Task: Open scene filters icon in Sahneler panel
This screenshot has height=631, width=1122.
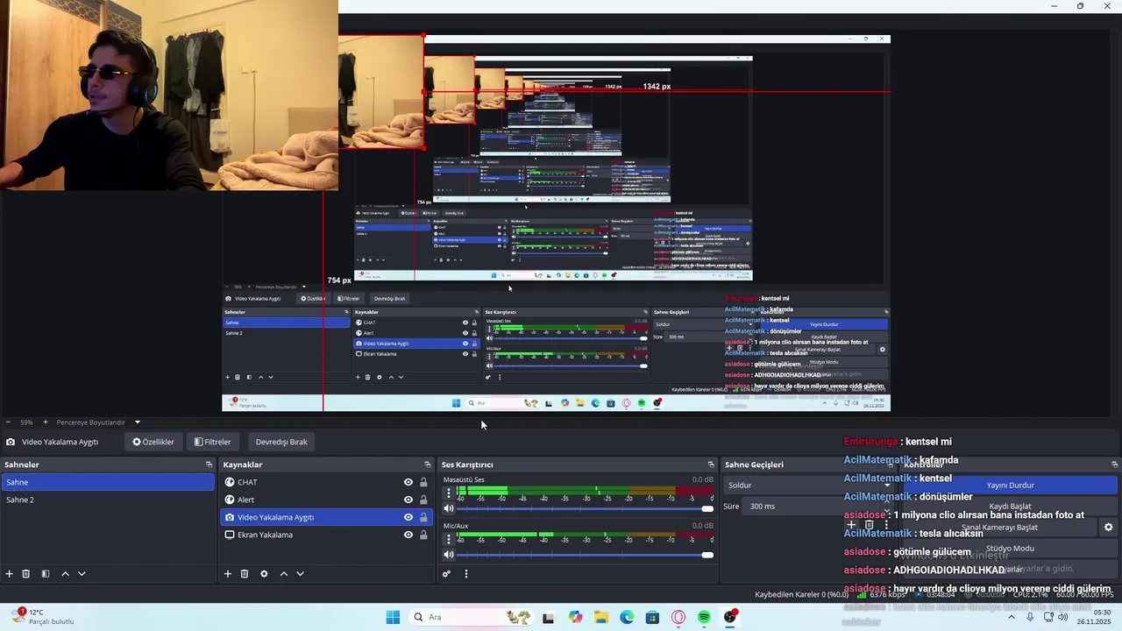Action: pyautogui.click(x=46, y=574)
